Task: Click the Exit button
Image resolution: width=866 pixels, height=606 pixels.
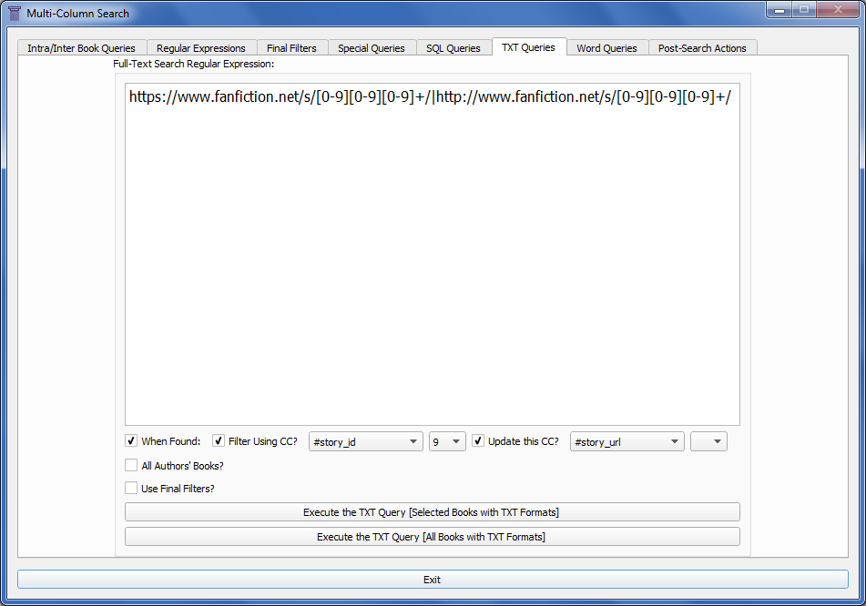Action: 433,580
